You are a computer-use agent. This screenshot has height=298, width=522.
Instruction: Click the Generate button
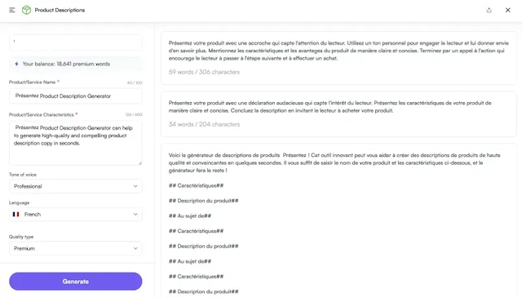76,282
